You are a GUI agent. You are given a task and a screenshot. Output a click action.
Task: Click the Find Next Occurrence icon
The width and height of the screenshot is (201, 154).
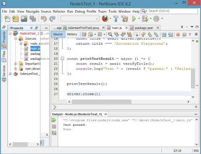[123, 34]
